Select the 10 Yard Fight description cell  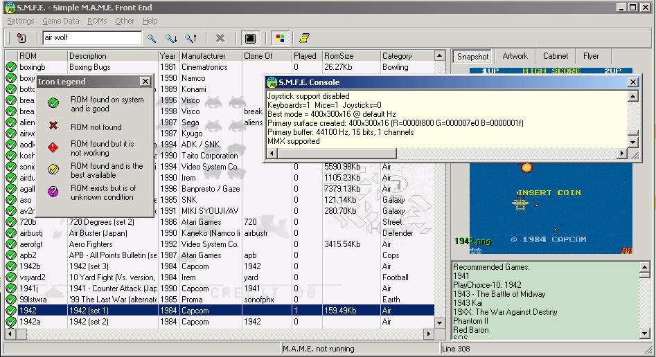112,277
